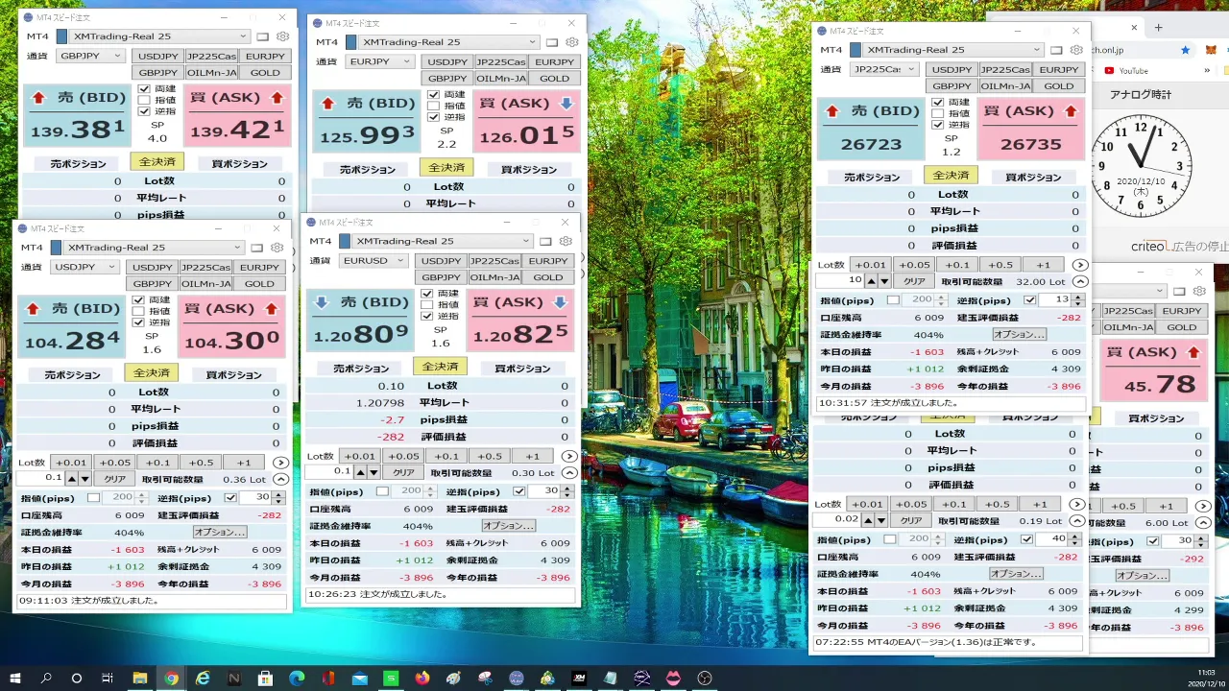Click blue color square in EURUSD window
The image size is (1229, 691).
point(344,241)
